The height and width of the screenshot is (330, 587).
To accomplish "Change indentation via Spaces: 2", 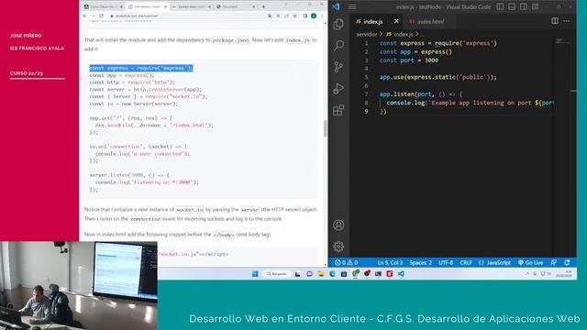I will coord(420,263).
